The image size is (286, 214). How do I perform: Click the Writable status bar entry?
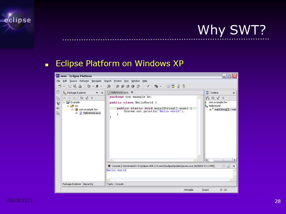pos(189,190)
